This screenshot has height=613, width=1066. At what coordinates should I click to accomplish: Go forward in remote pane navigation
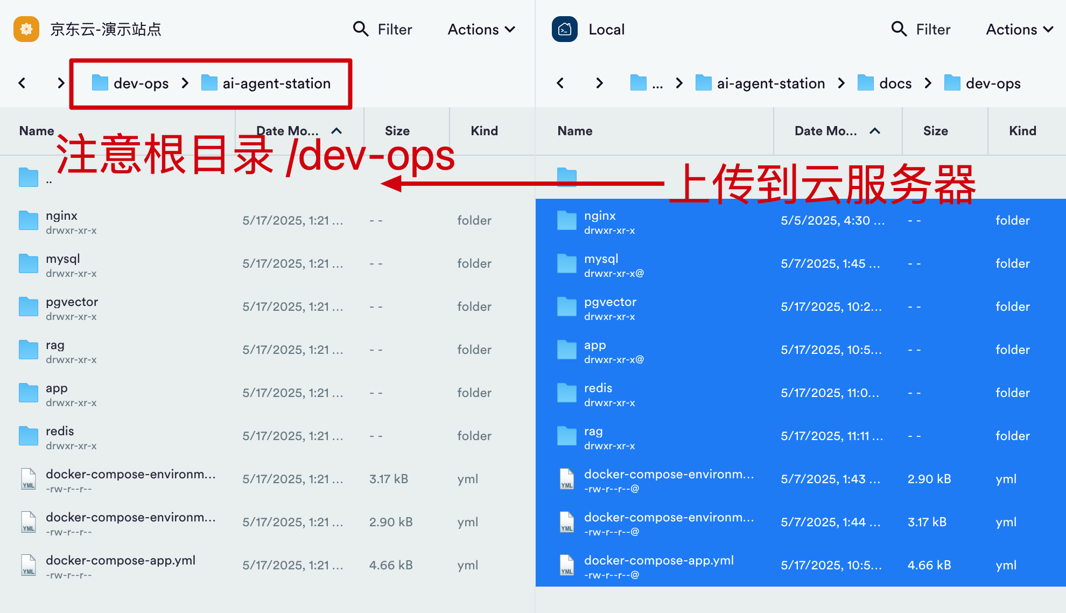tap(61, 83)
